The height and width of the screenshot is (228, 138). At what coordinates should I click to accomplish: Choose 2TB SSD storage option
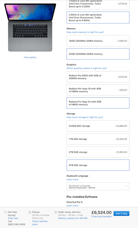[98, 152]
